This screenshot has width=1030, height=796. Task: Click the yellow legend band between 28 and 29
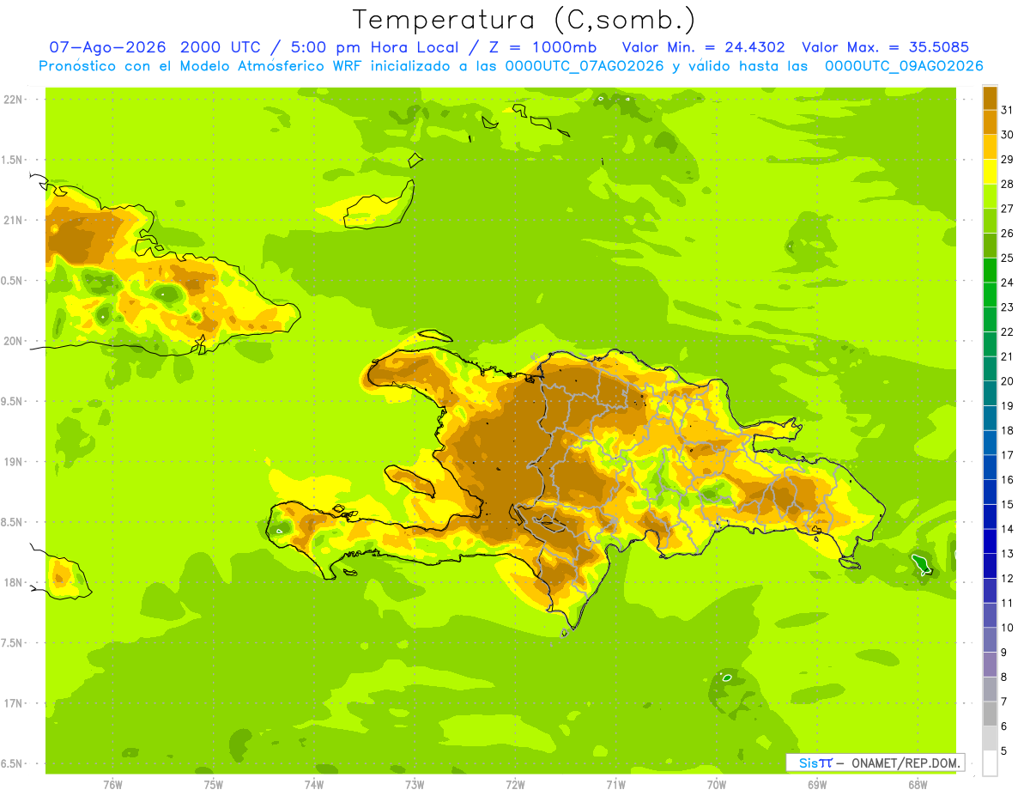[x=990, y=172]
